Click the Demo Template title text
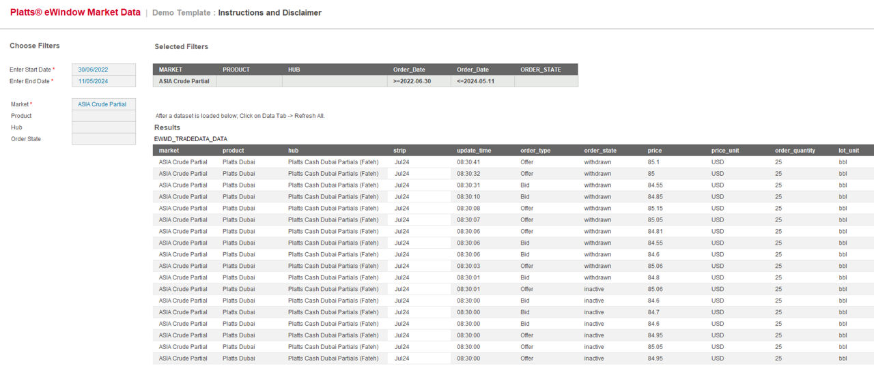 (x=181, y=13)
